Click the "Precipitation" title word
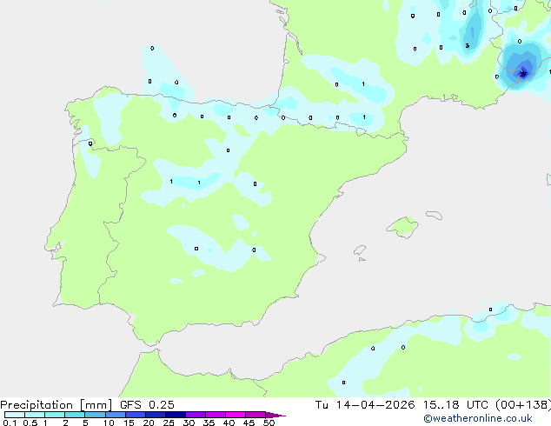 click(x=37, y=405)
